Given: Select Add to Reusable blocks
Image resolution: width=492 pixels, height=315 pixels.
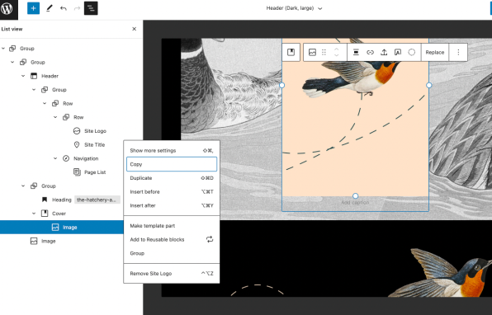Looking at the screenshot, I should point(172,239).
